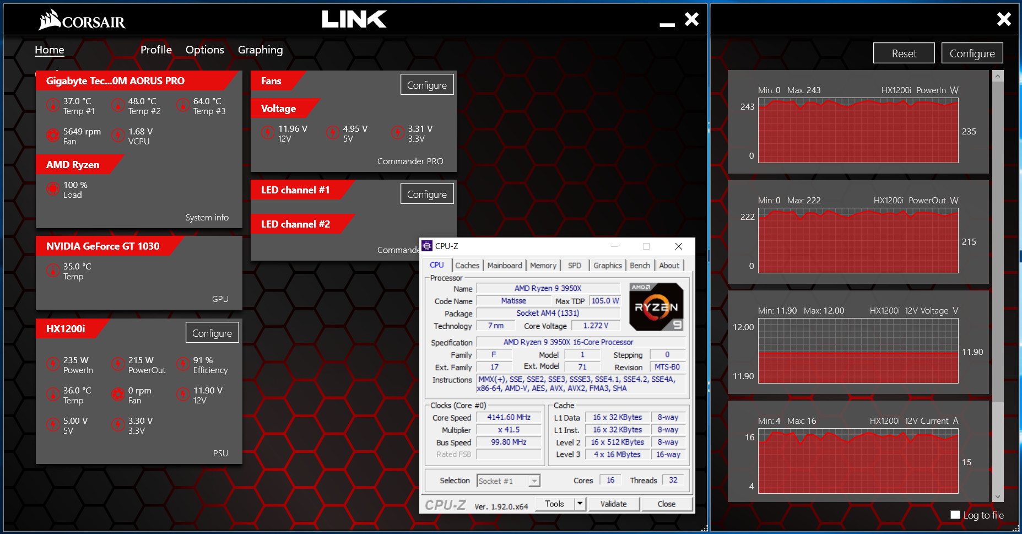The height and width of the screenshot is (534, 1022).
Task: Click the Temp #3 64.0 °C sensor icon
Action: [x=183, y=105]
